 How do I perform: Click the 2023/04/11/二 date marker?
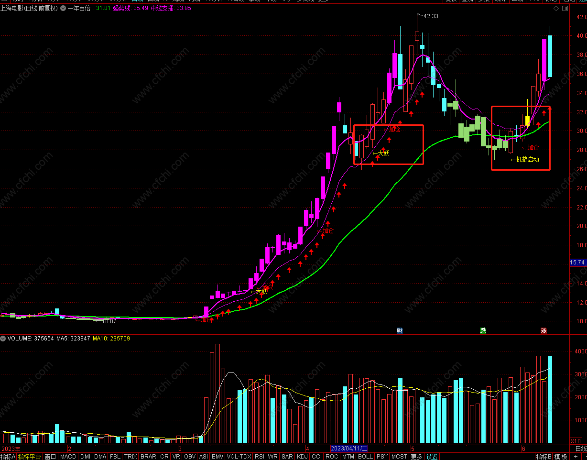349,449
